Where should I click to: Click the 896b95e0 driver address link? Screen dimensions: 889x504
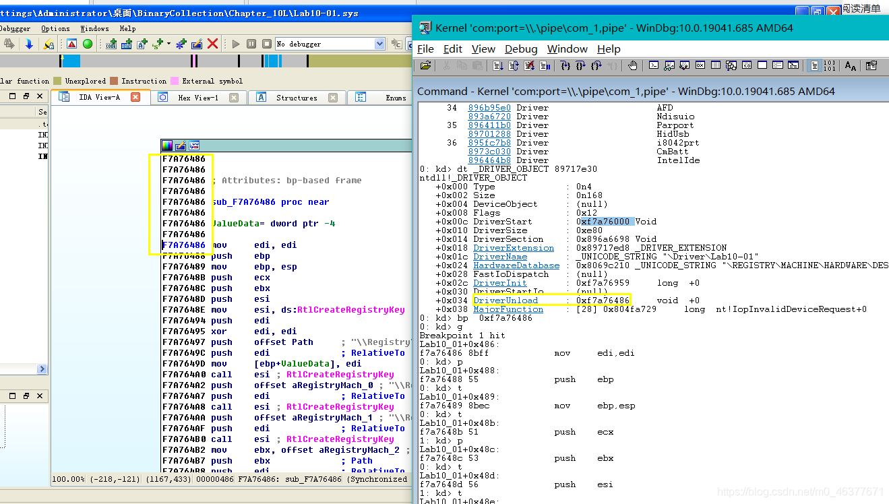coord(489,108)
